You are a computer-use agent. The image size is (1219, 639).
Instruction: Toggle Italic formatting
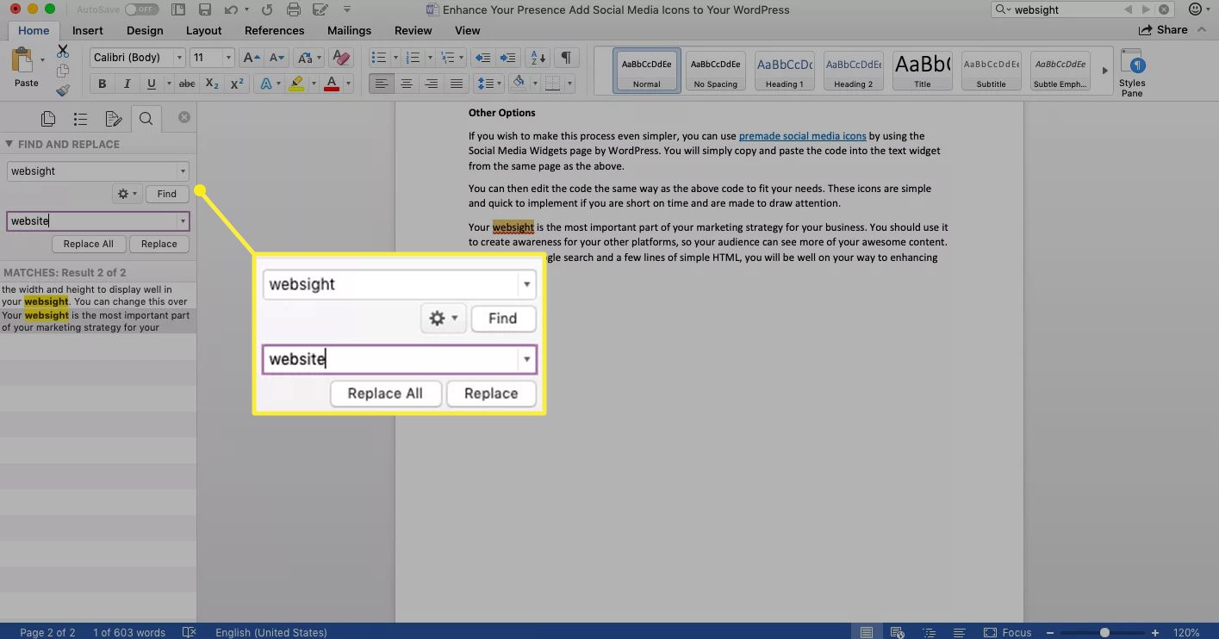point(127,84)
